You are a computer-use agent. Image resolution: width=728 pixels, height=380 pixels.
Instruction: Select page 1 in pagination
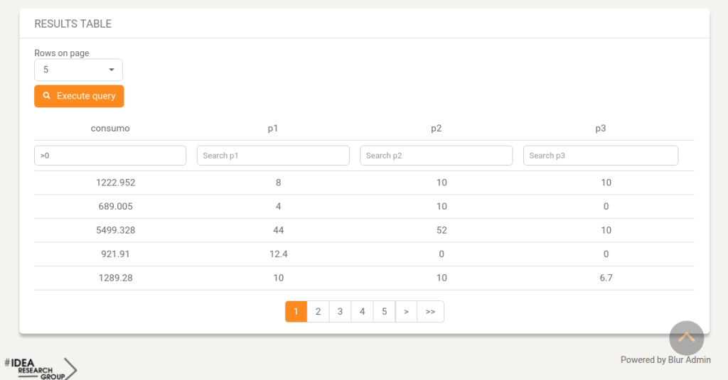(296, 311)
